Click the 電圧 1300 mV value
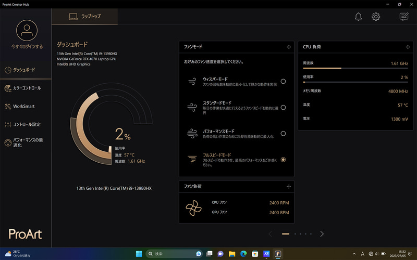 coord(399,119)
